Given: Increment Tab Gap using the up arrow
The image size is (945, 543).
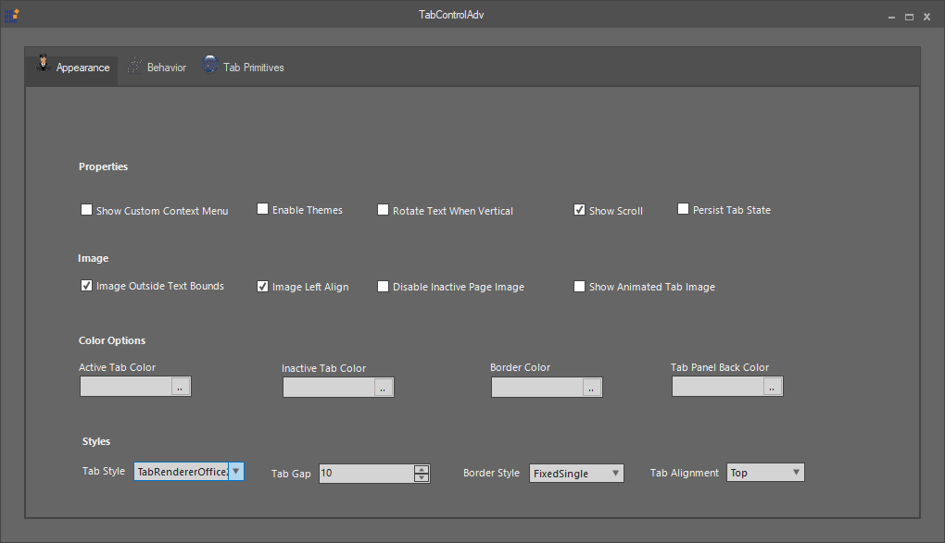Looking at the screenshot, I should point(422,469).
